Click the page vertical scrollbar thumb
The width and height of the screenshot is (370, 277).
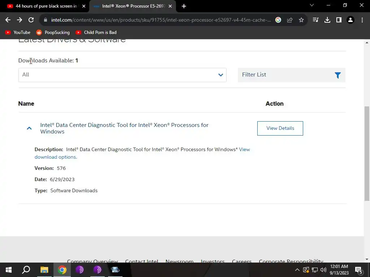tap(367, 154)
